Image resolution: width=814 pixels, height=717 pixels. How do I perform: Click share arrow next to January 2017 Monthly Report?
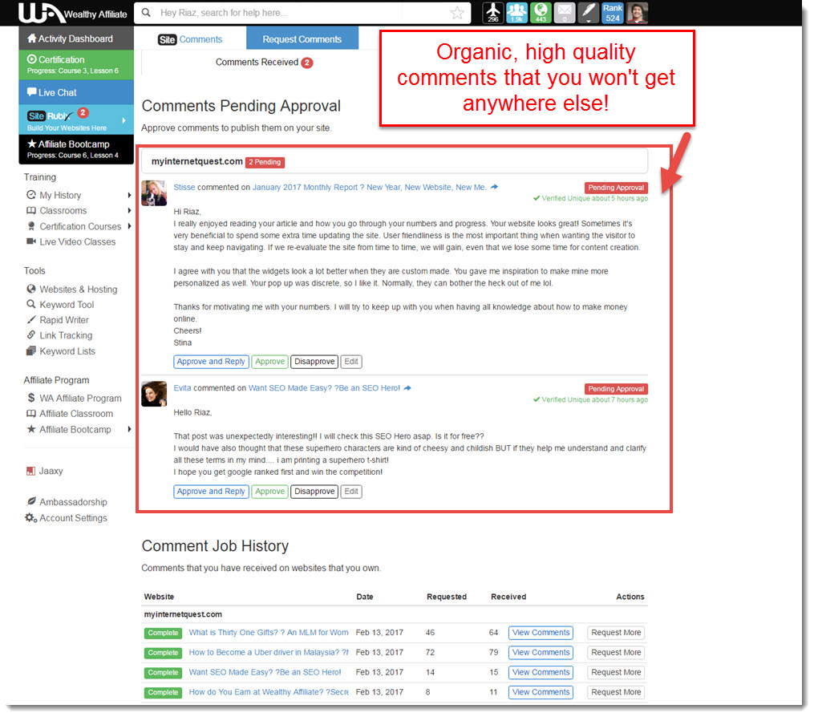[494, 187]
